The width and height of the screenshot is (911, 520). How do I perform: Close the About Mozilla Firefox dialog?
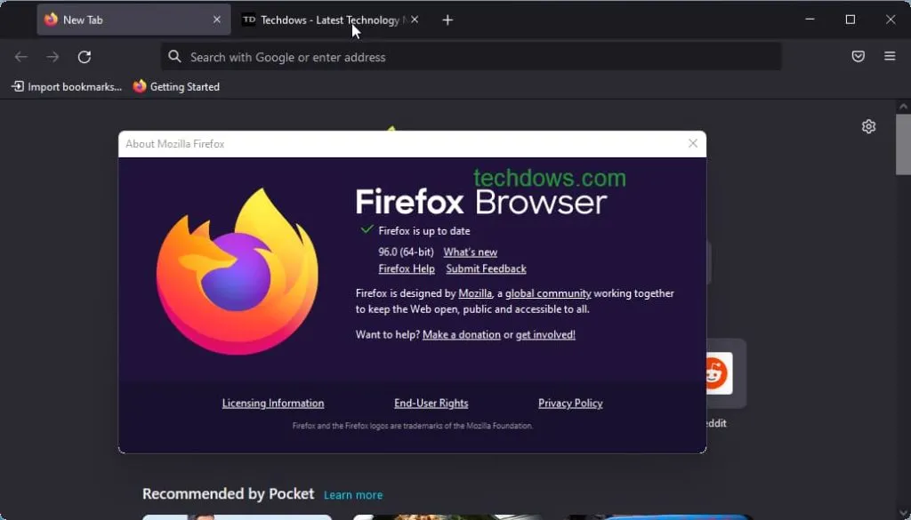click(692, 143)
